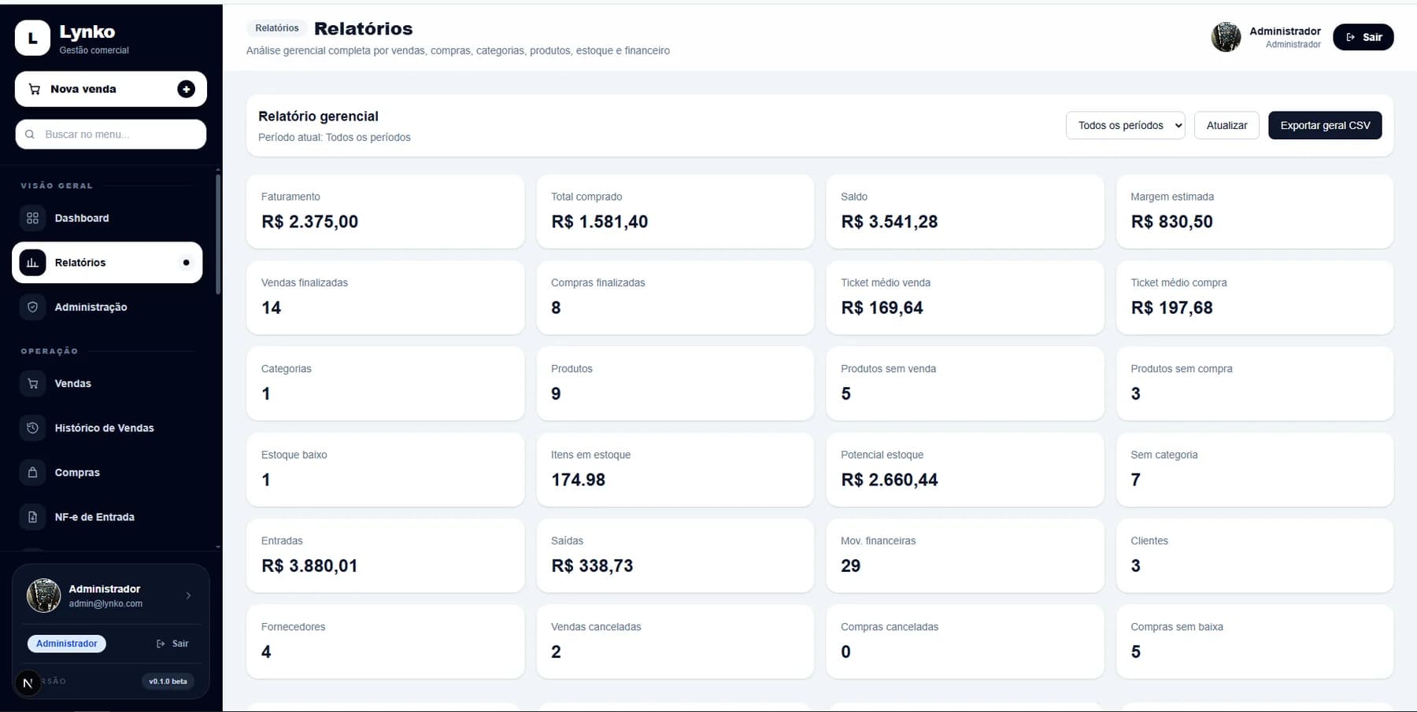This screenshot has width=1417, height=712.
Task: Click the Compras bag icon
Action: (32, 473)
